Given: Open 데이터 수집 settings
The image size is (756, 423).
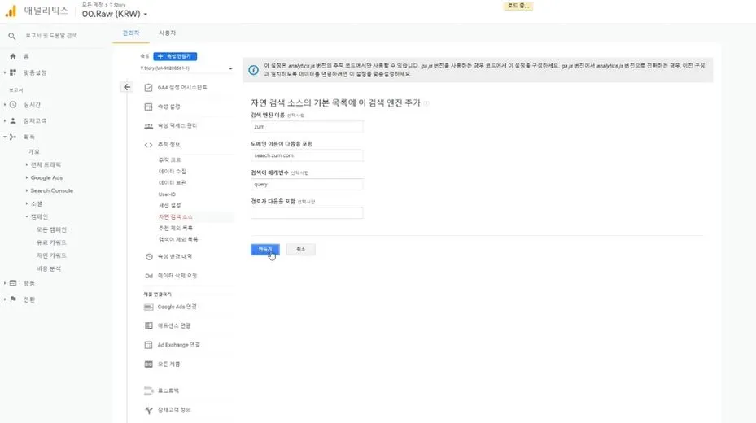Looking at the screenshot, I should (x=173, y=172).
